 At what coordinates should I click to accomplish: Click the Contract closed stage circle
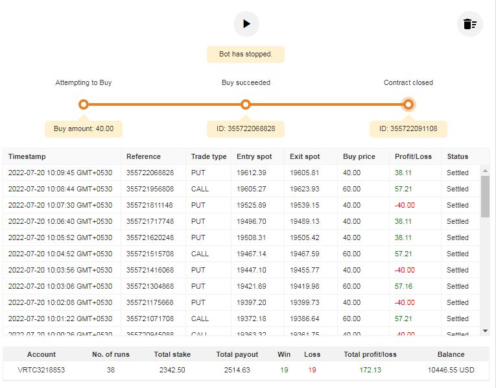click(408, 104)
